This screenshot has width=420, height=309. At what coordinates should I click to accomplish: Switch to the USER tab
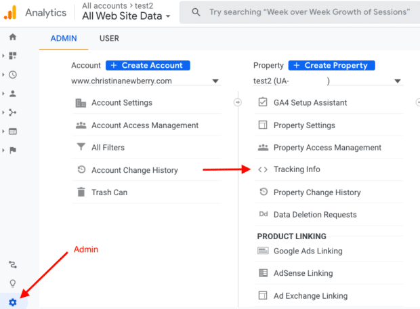point(109,39)
